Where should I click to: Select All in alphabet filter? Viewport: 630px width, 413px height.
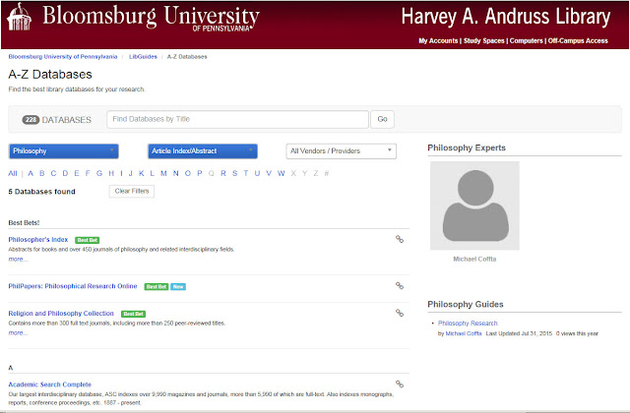13,173
